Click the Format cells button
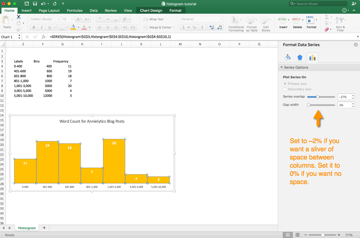The image size is (360, 238). (x=311, y=22)
